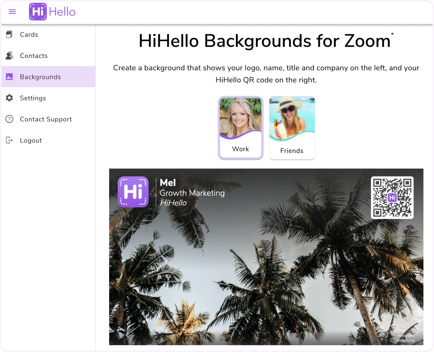Select the Work card thumbnail
Image resolution: width=434 pixels, height=352 pixels.
(241, 128)
